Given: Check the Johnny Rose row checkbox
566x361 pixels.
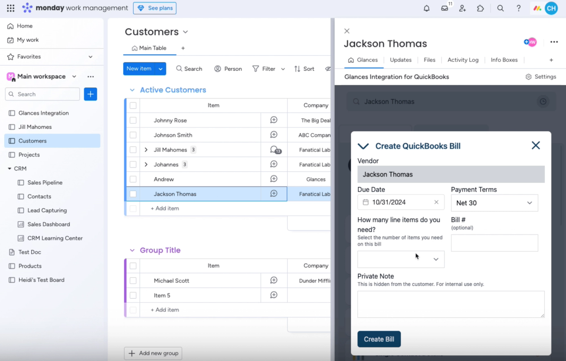Looking at the screenshot, I should coord(133,120).
